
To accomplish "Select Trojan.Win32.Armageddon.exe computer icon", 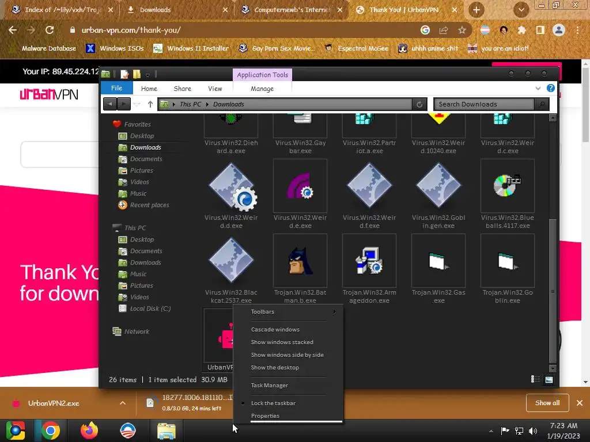I will point(369,260).
